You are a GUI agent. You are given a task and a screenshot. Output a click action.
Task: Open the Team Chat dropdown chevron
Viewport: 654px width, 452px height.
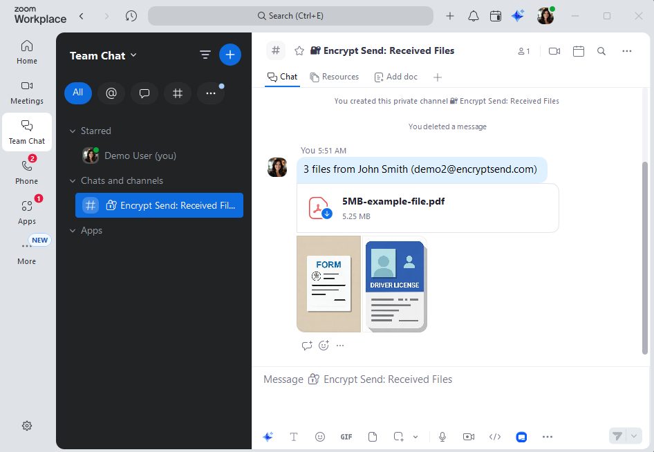[x=133, y=55]
